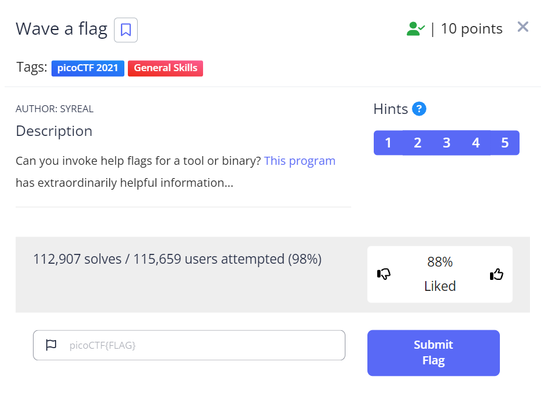Select the picoCTF 2021 tag
The image size is (545, 395).
87,68
